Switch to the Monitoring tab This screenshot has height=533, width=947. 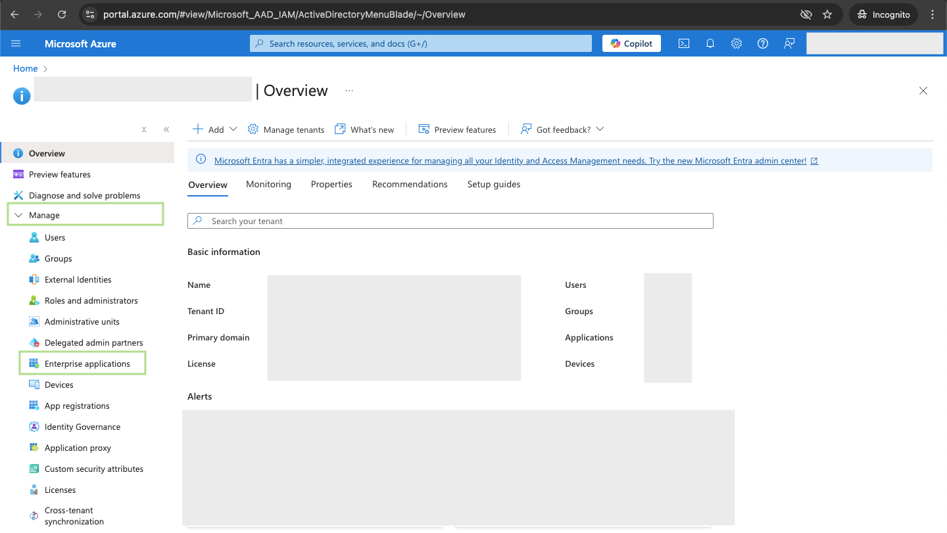pyautogui.click(x=268, y=184)
